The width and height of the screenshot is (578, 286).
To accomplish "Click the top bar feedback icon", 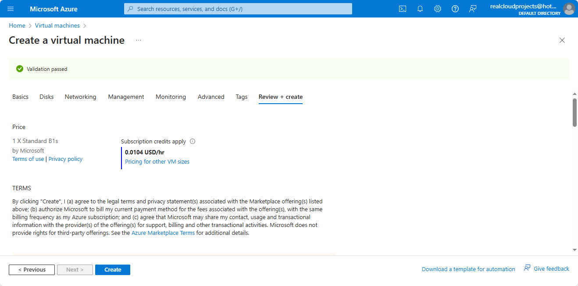I will 472,9.
